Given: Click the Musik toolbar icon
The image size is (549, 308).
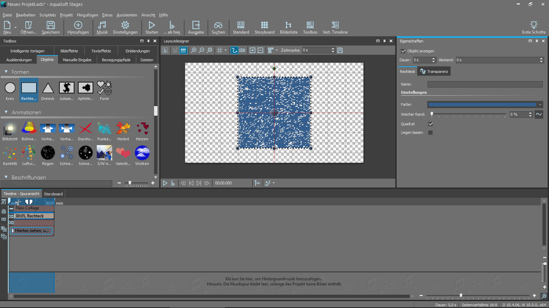Looking at the screenshot, I should tap(102, 27).
